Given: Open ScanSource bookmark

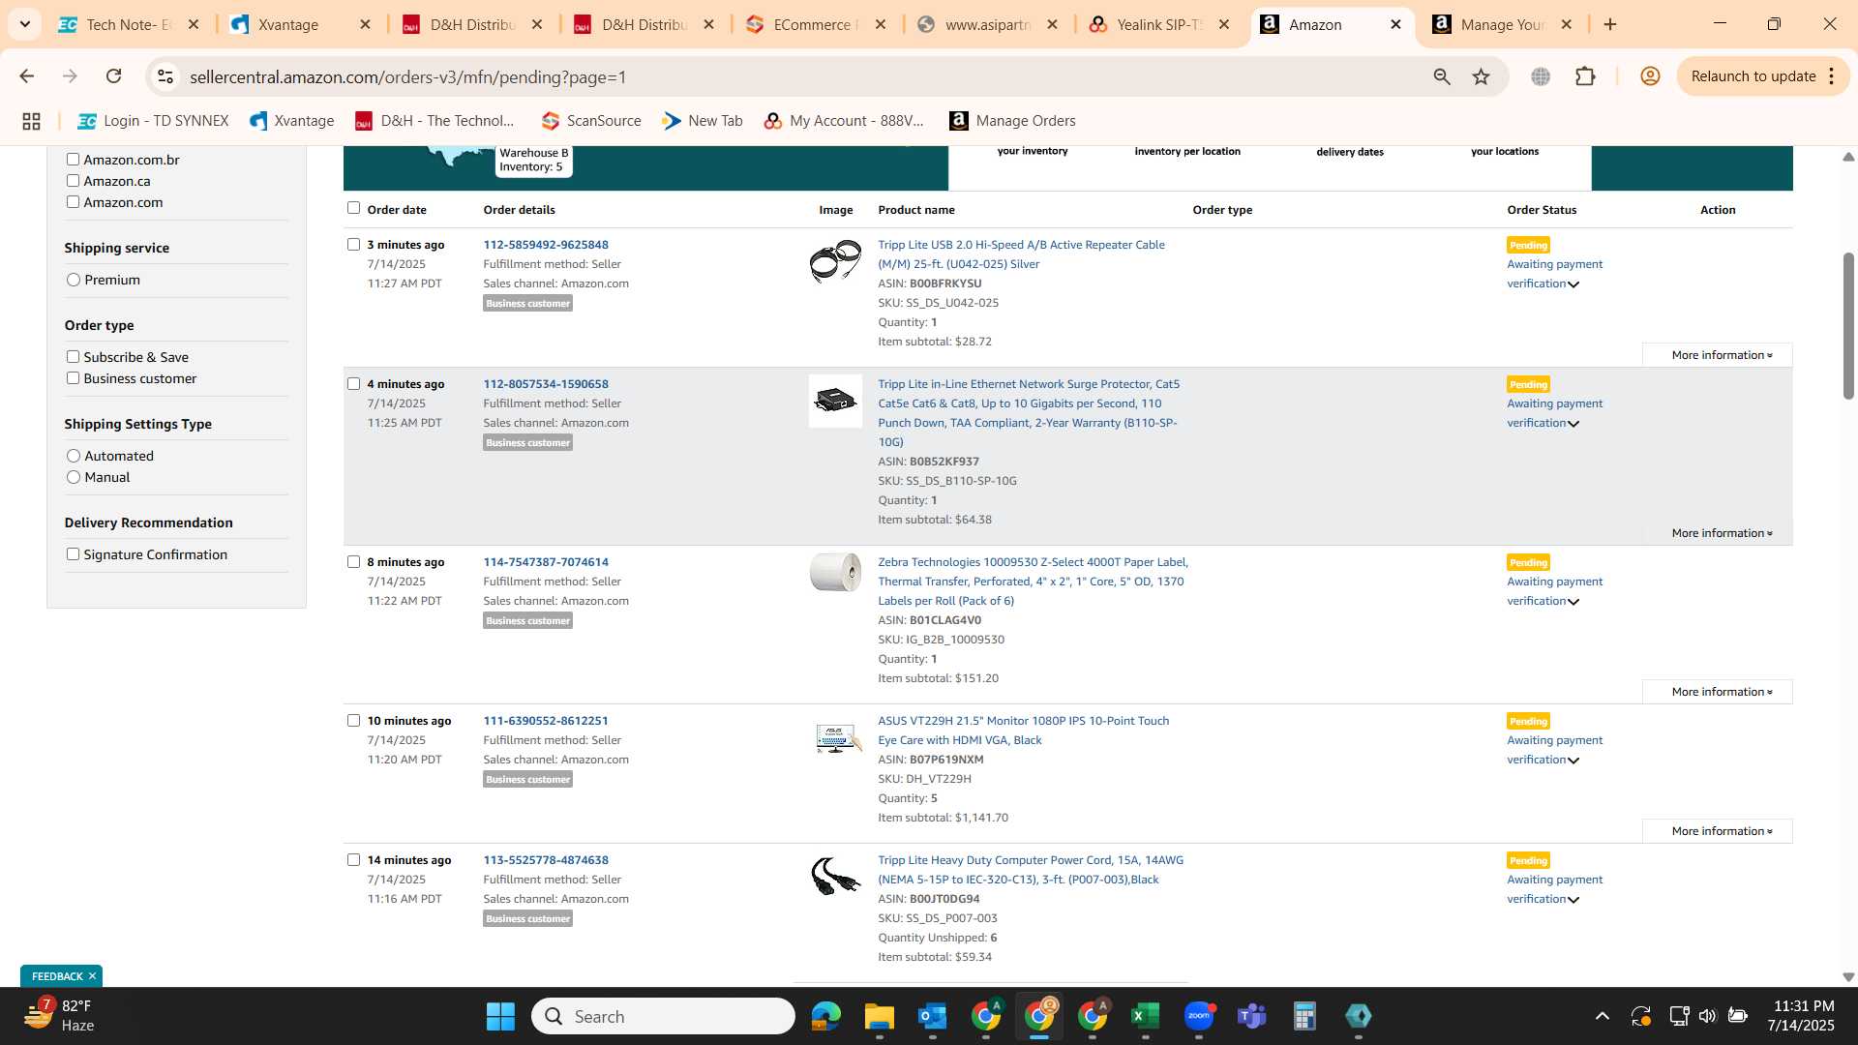Looking at the screenshot, I should pos(591,121).
